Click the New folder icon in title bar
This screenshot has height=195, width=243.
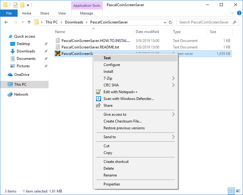[x=22, y=5]
